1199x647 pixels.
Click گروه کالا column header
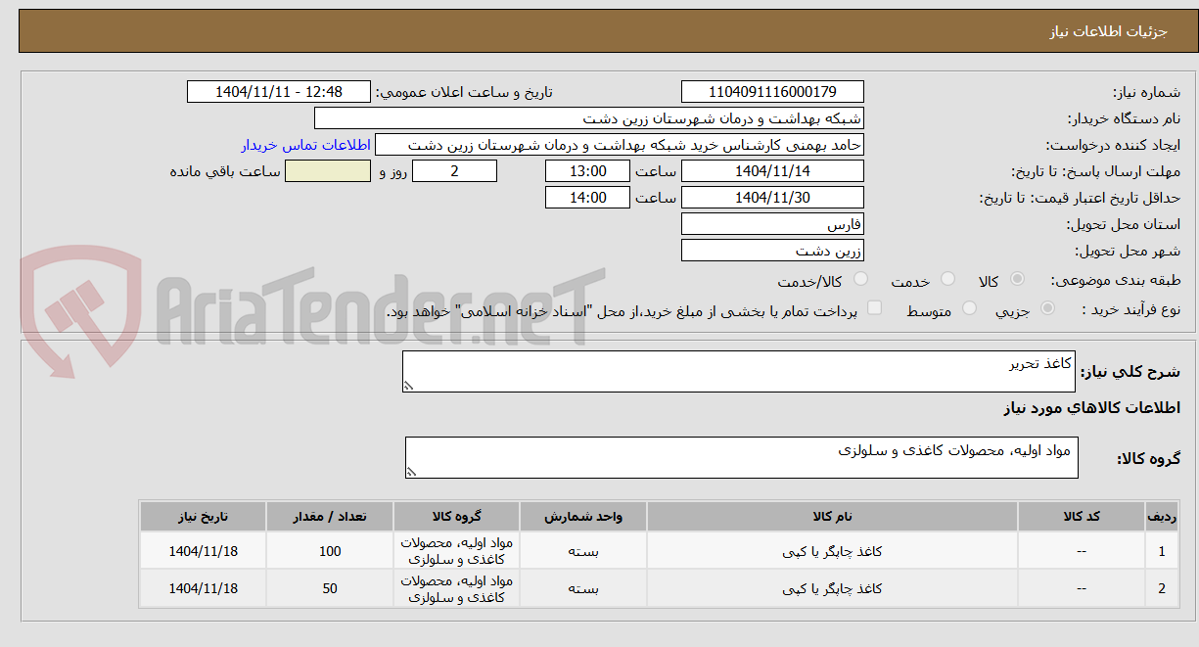pos(457,516)
